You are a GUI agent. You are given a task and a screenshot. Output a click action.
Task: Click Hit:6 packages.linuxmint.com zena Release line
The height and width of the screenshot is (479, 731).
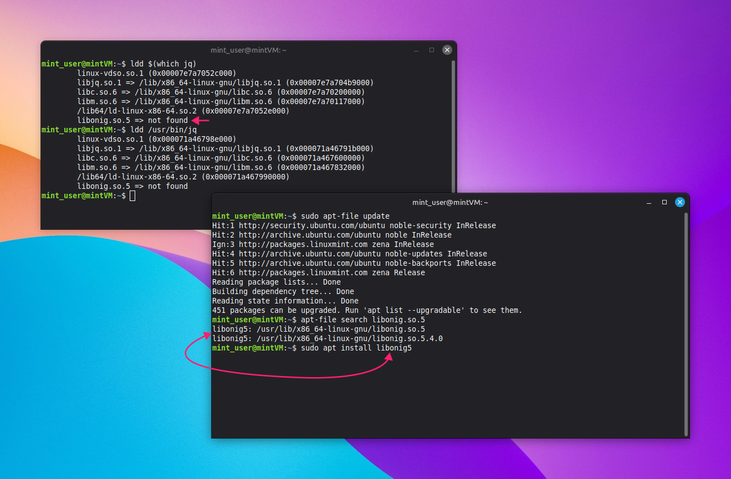tap(319, 272)
